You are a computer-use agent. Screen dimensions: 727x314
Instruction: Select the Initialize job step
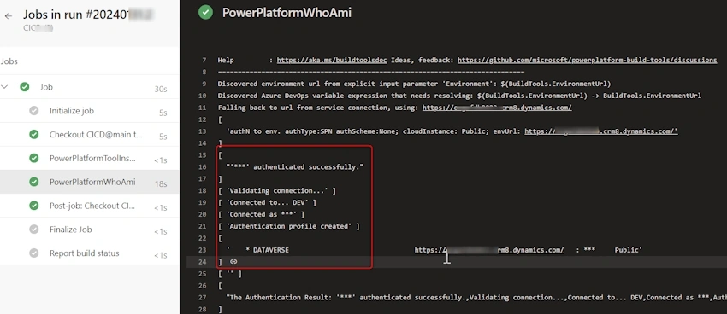pos(90,111)
